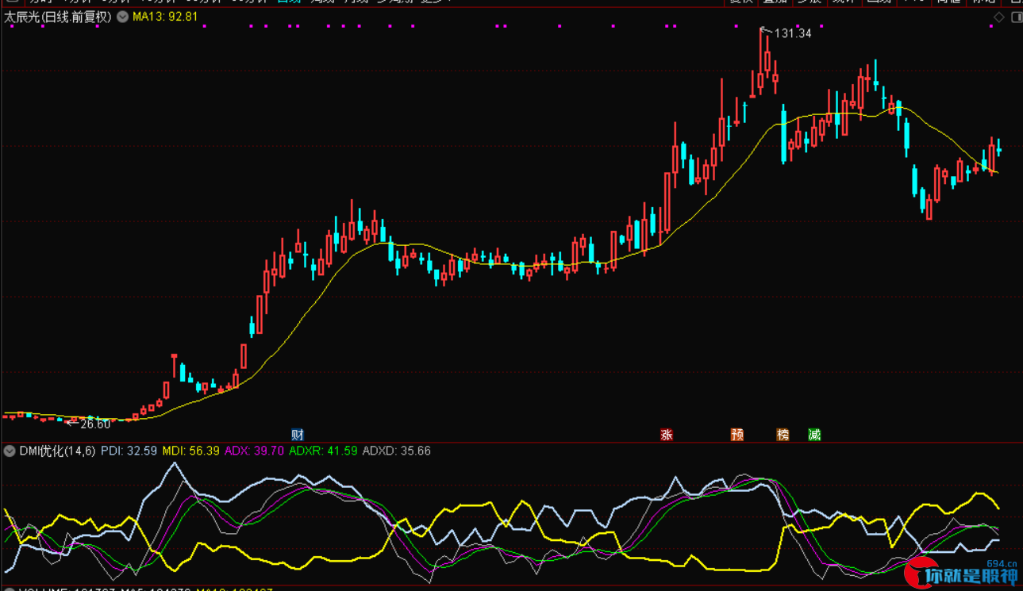The width and height of the screenshot is (1023, 591).
Task: Click the 26.60 low price label
Action: (x=95, y=424)
